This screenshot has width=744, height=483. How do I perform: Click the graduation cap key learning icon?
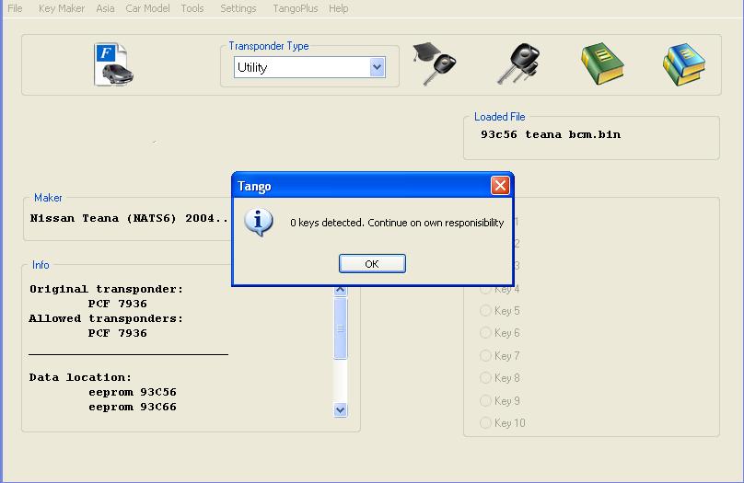pos(435,64)
